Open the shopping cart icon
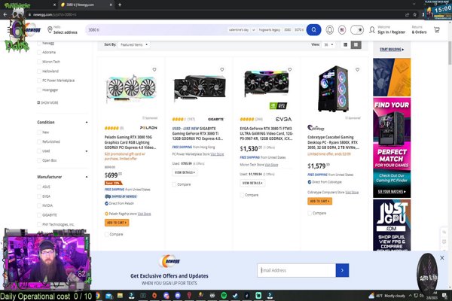 click(x=437, y=29)
